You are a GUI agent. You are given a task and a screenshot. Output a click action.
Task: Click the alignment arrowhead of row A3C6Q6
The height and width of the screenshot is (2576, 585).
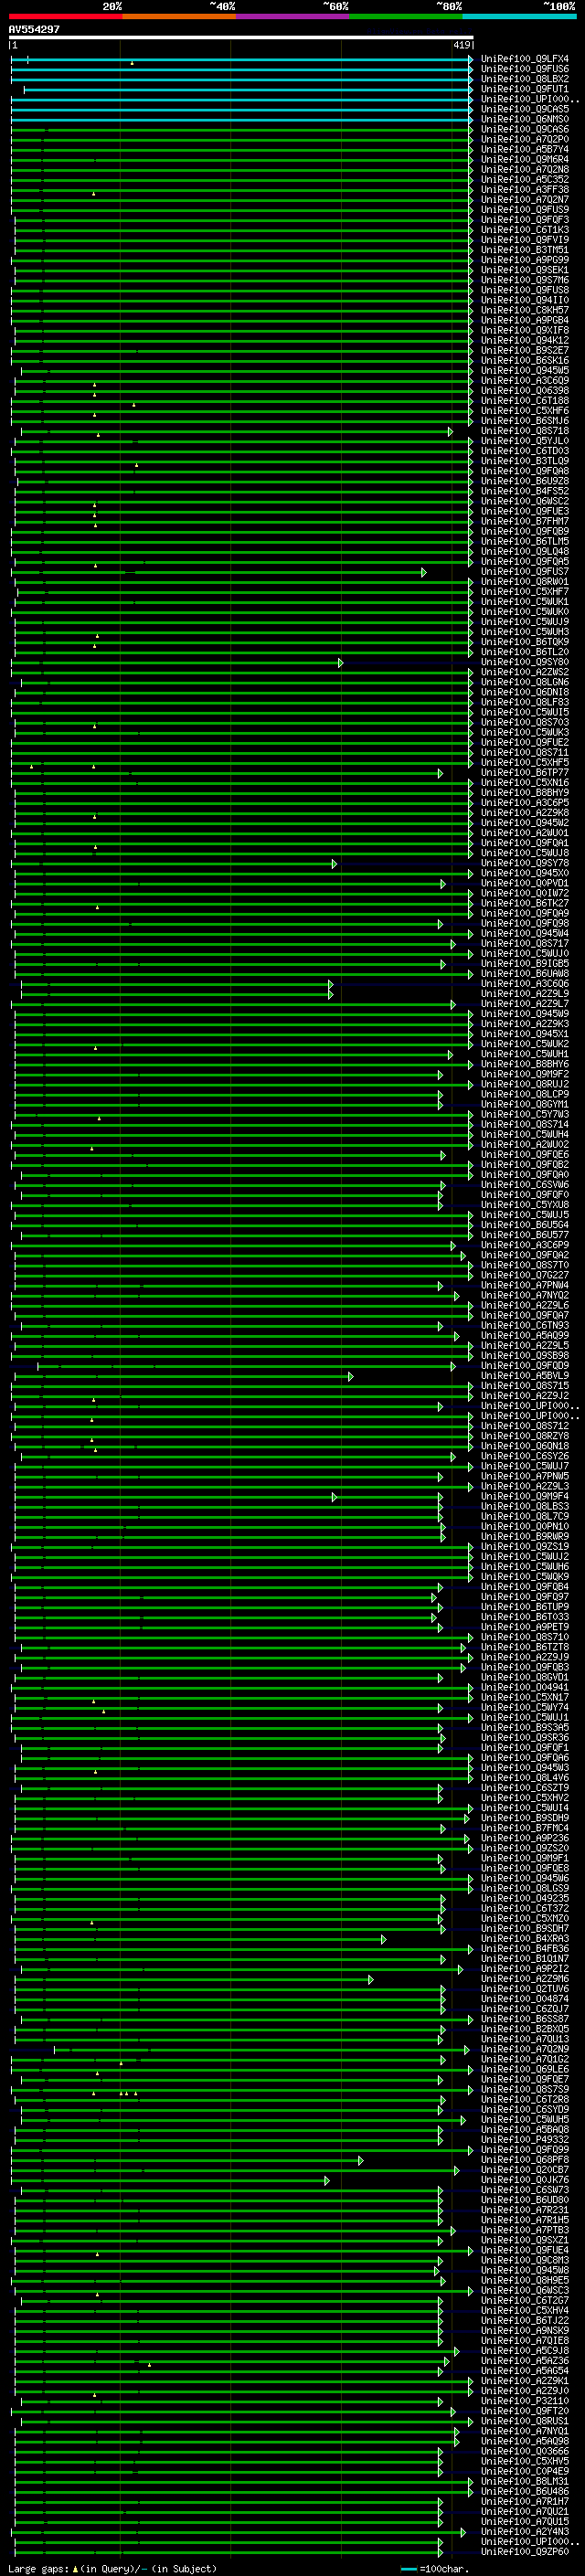coord(330,984)
